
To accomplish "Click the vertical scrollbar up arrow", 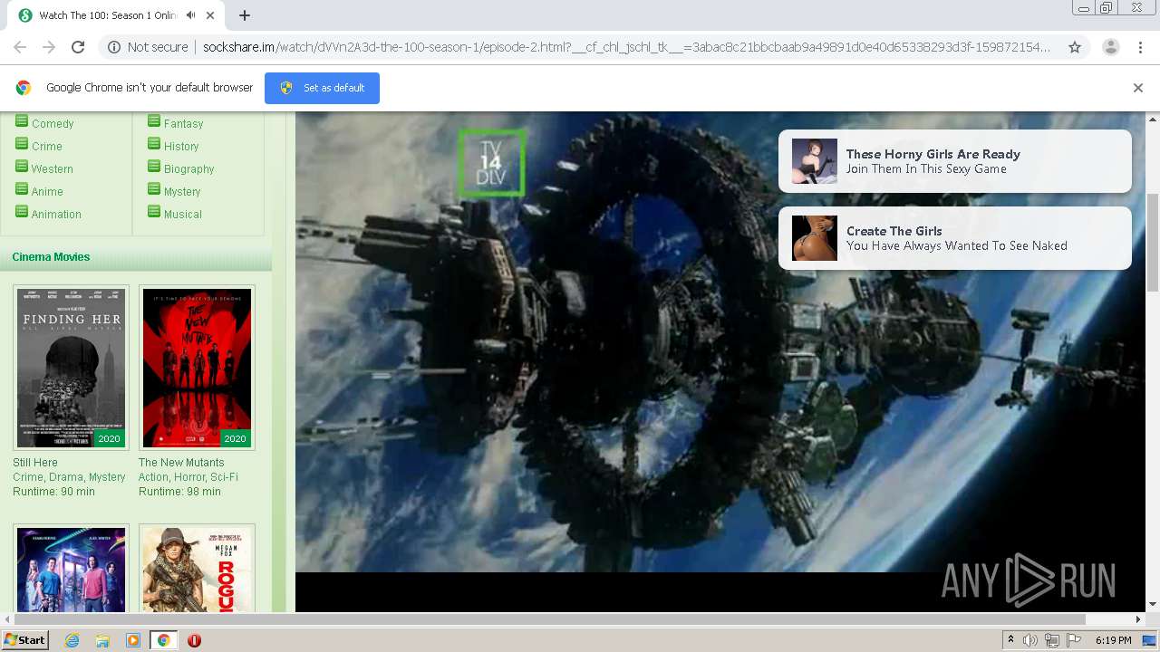I will point(1153,119).
